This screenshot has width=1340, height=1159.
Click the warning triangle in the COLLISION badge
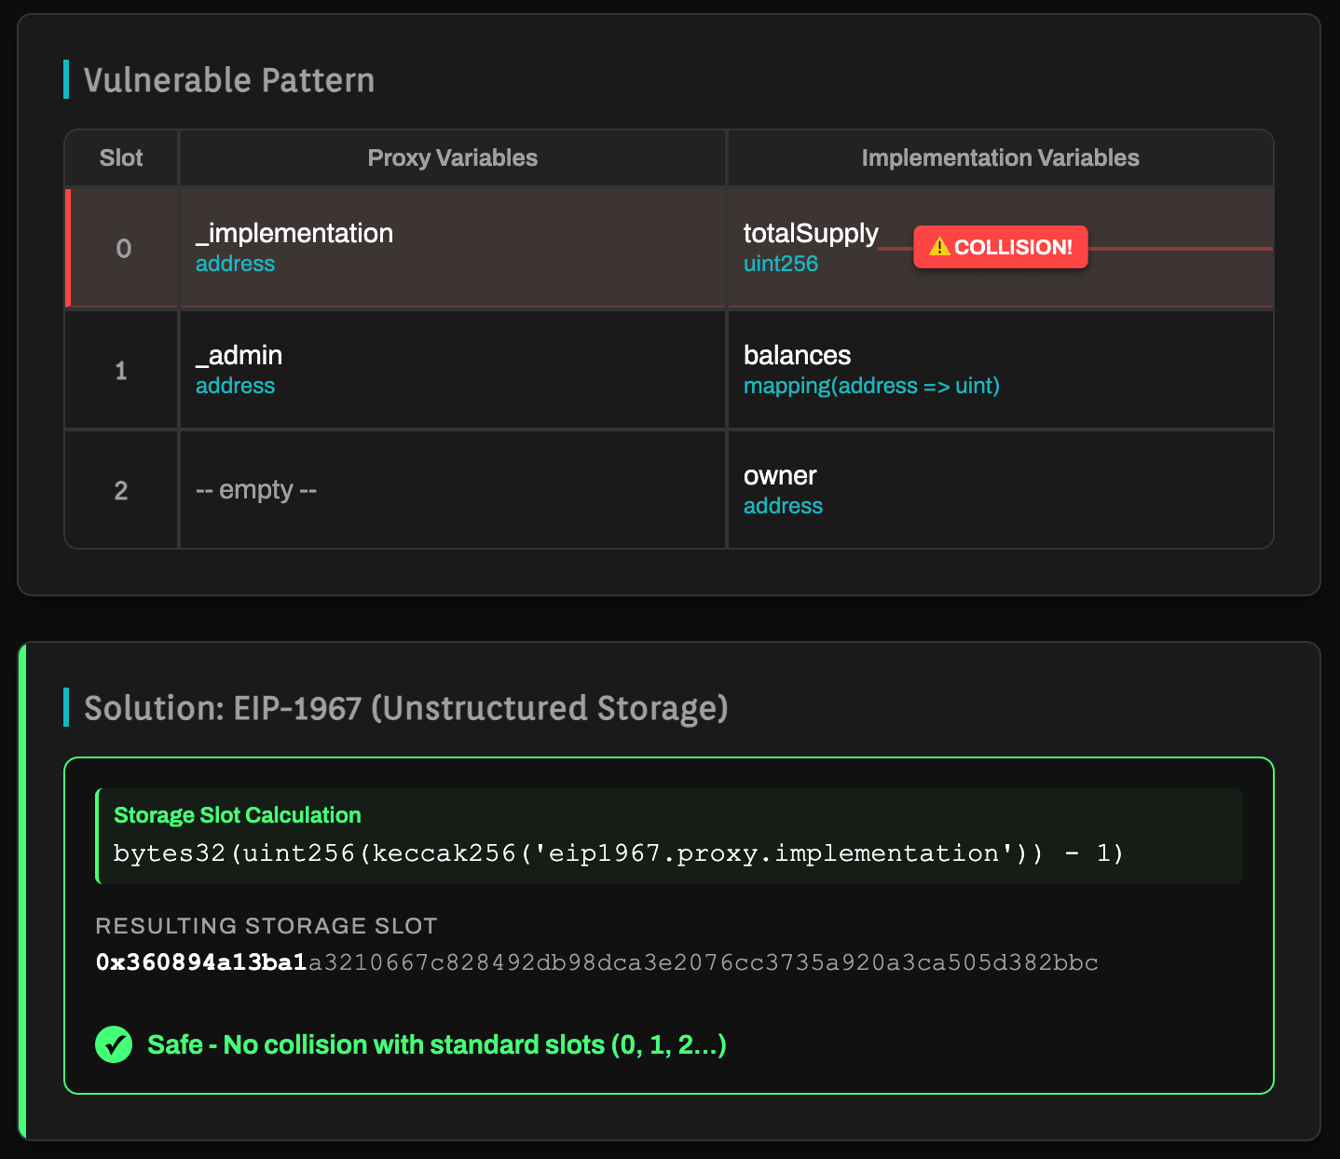(940, 247)
